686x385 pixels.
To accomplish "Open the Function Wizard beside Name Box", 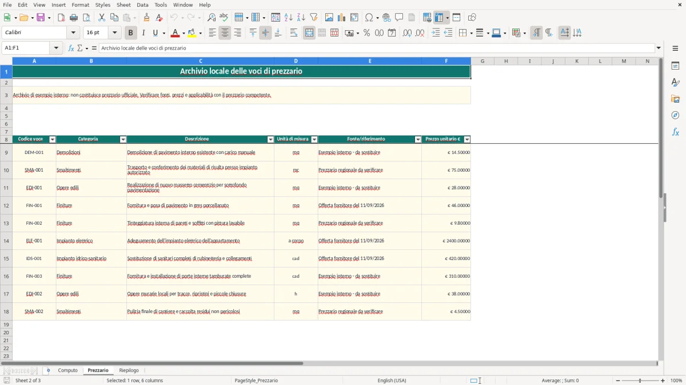I will pos(71,48).
